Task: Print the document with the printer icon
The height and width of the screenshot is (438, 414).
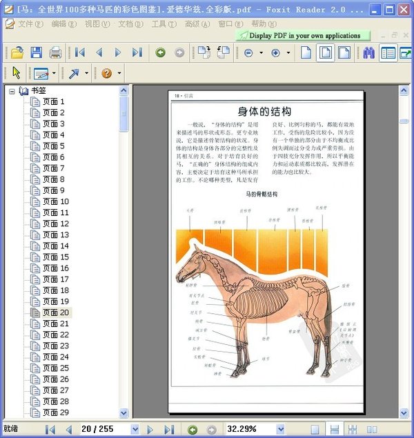Action: point(55,52)
